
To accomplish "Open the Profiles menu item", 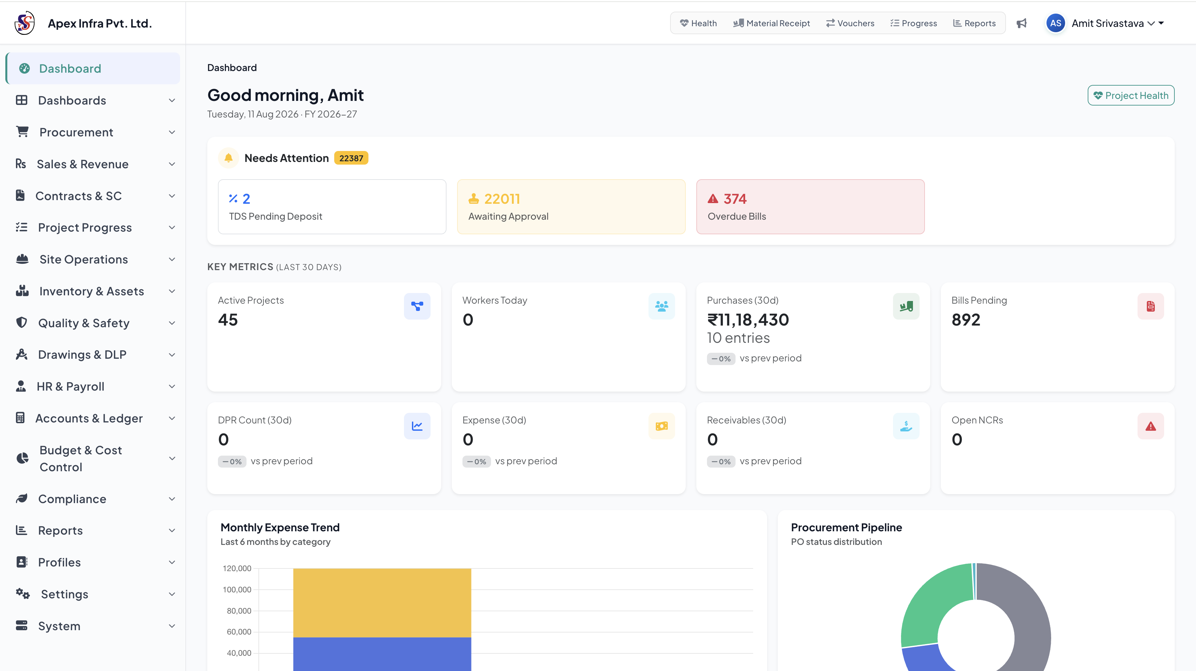I will (x=93, y=562).
